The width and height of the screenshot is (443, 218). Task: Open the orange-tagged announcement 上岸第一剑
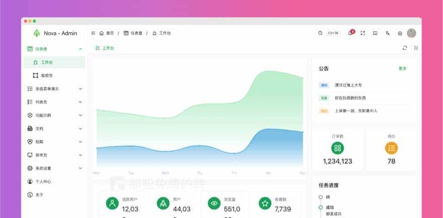[x=356, y=111]
